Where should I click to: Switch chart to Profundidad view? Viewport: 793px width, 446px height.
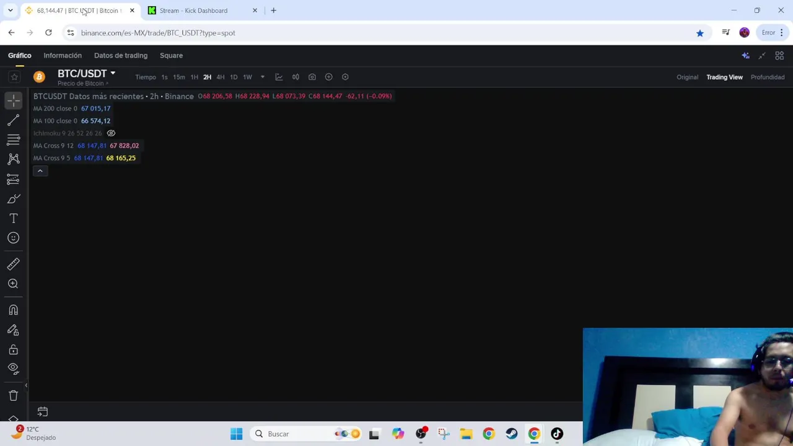[768, 77]
